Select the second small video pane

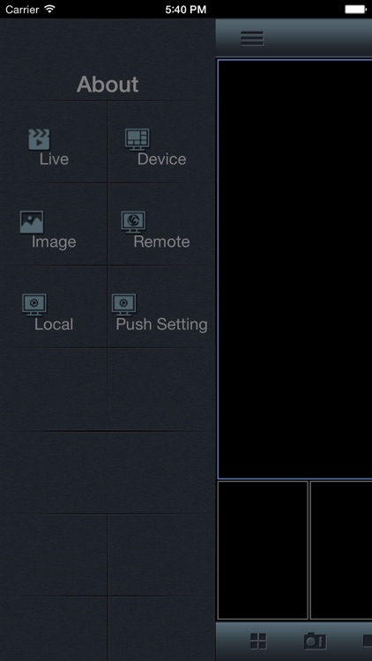tap(341, 550)
